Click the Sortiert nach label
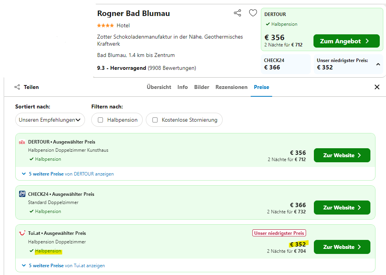386x275 pixels. (33, 106)
